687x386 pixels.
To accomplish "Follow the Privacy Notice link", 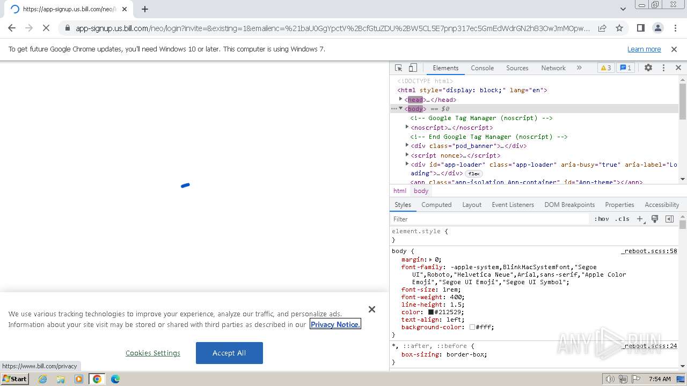I will tap(335, 324).
